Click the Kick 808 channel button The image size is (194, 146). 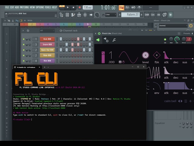(x=47, y=39)
